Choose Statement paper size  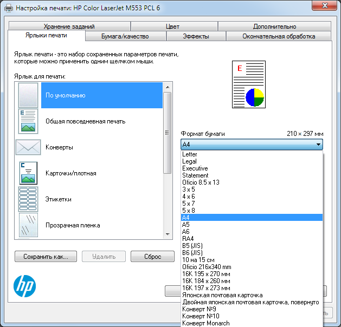(x=252, y=175)
